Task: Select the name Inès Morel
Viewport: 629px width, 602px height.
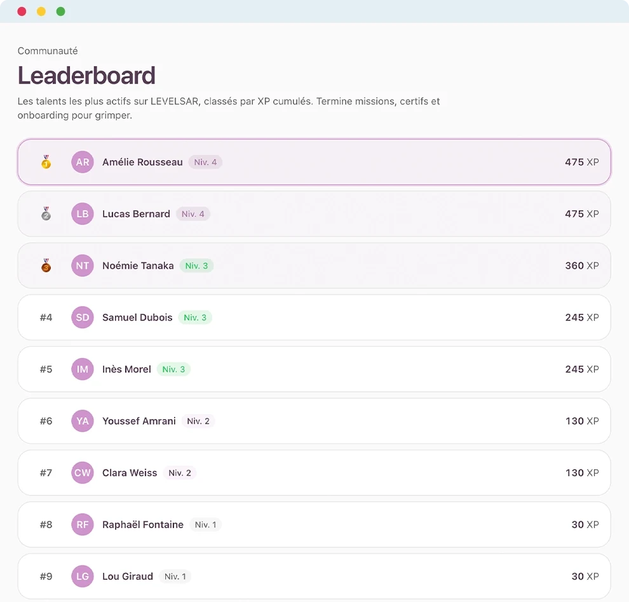Action: 127,369
